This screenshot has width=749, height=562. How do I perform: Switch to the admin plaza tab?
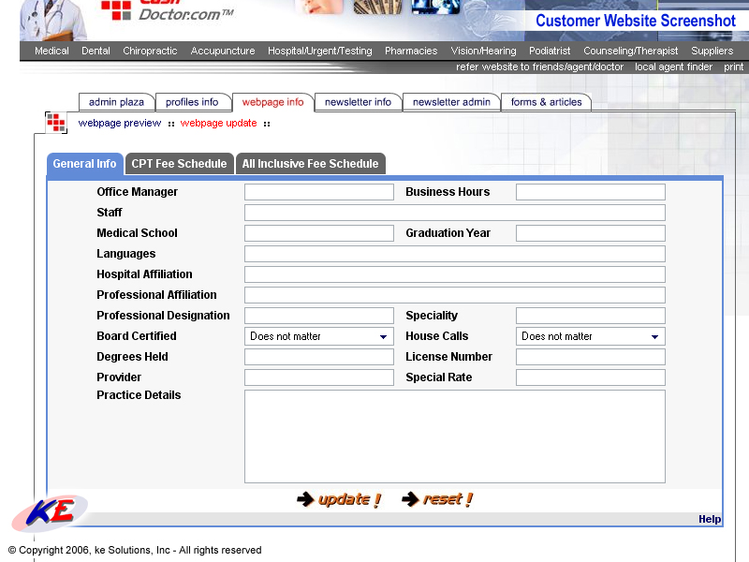116,102
